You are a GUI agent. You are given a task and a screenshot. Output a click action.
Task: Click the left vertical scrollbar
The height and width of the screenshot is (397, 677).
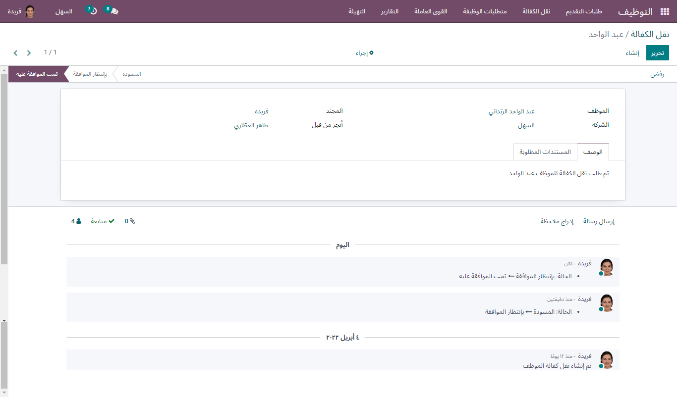(x=4, y=168)
